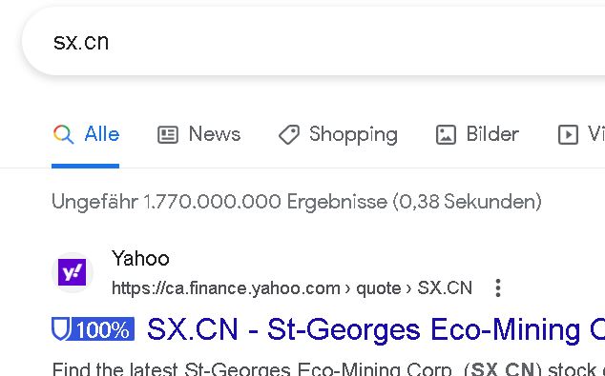This screenshot has height=376, width=605.
Task: Click the price tag icon beside Shopping
Action: coord(289,135)
